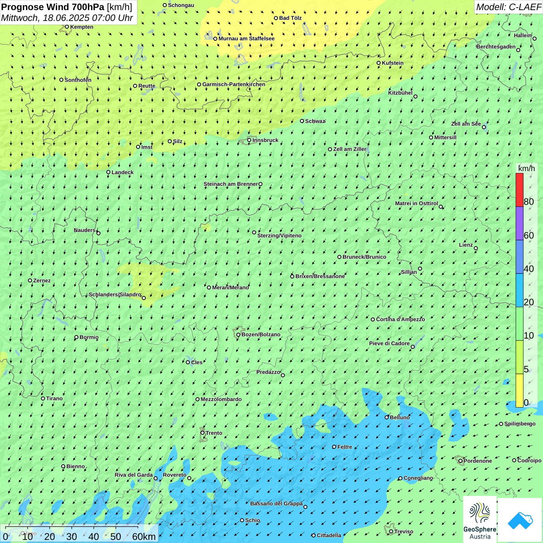This screenshot has height=543, width=543.
Task: Click the 'Zell am Ziller' label
Action: pos(349,149)
